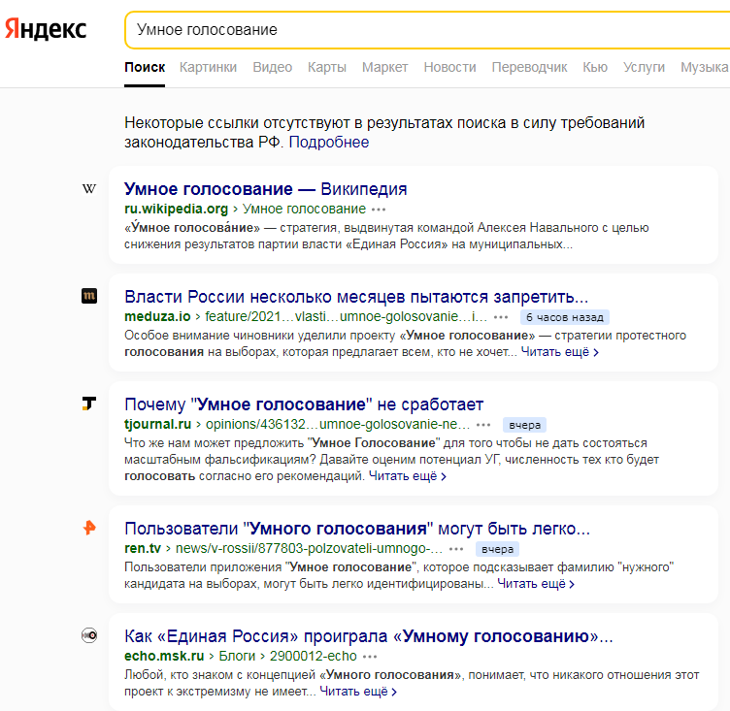Viewport: 730px width, 711px height.
Task: Click the 'вчера' badge on ren.tv result
Action: tap(497, 549)
